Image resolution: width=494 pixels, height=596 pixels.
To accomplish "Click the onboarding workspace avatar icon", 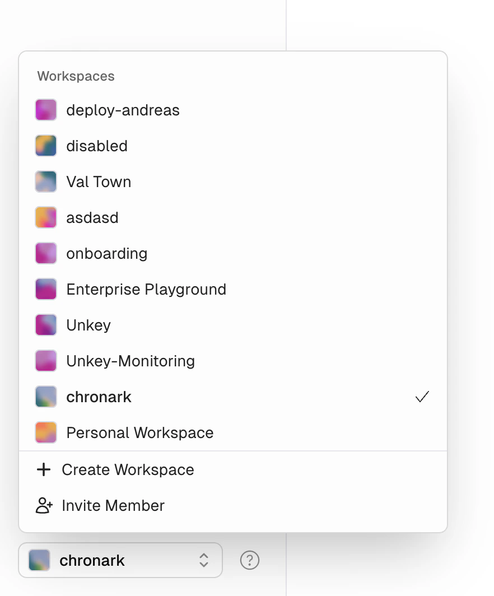I will [45, 253].
